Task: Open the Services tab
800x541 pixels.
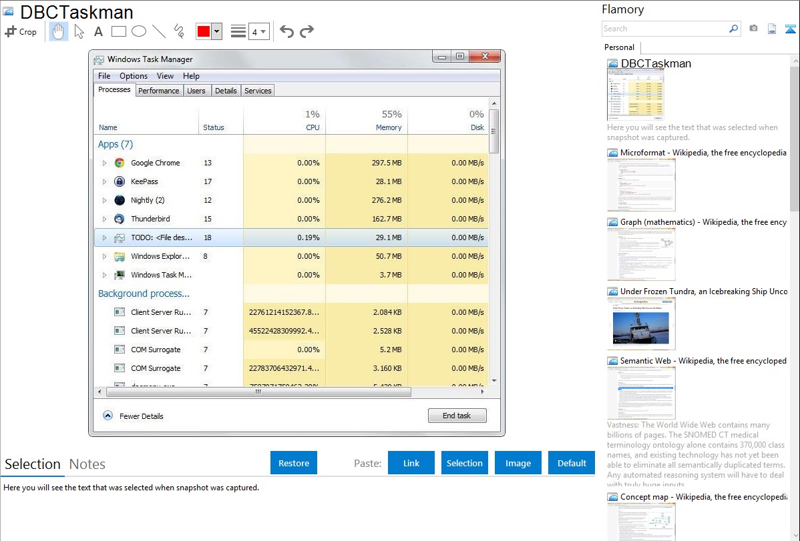Action: [x=258, y=91]
